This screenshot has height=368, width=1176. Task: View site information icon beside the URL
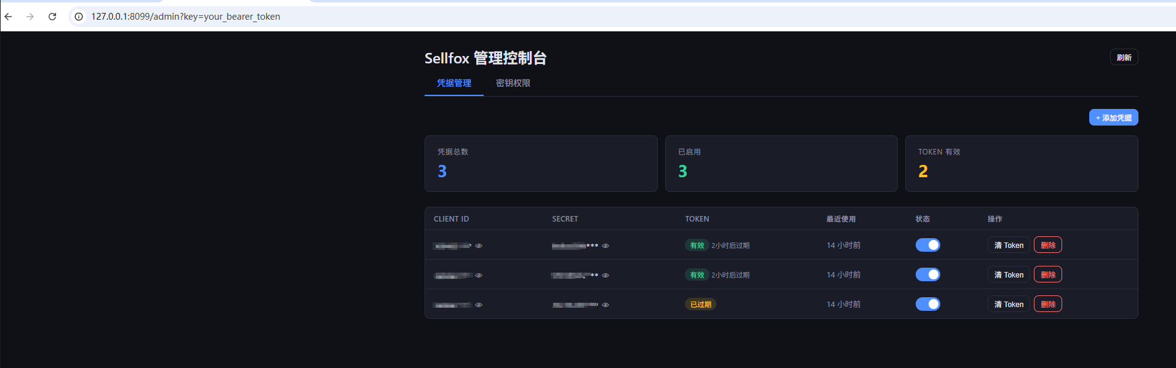point(79,17)
